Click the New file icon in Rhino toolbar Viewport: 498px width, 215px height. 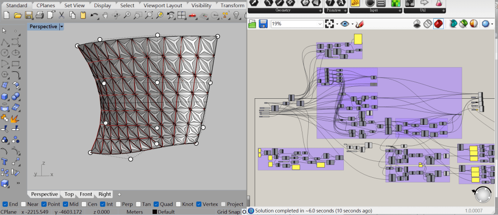click(x=7, y=15)
